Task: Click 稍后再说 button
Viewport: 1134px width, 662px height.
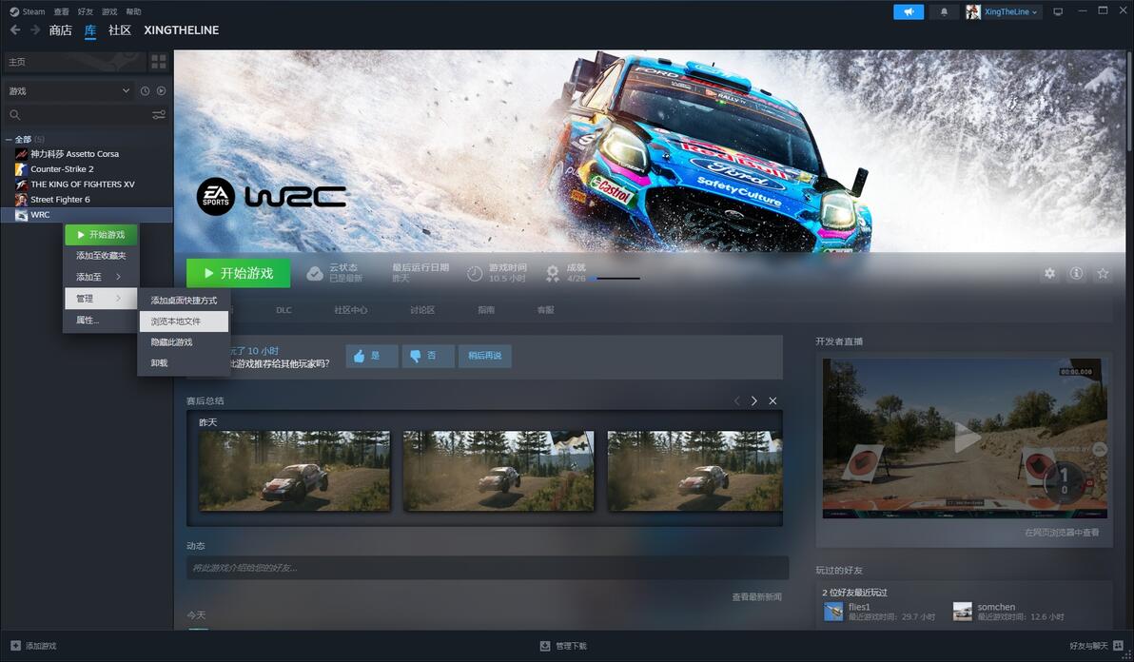Action: 484,356
